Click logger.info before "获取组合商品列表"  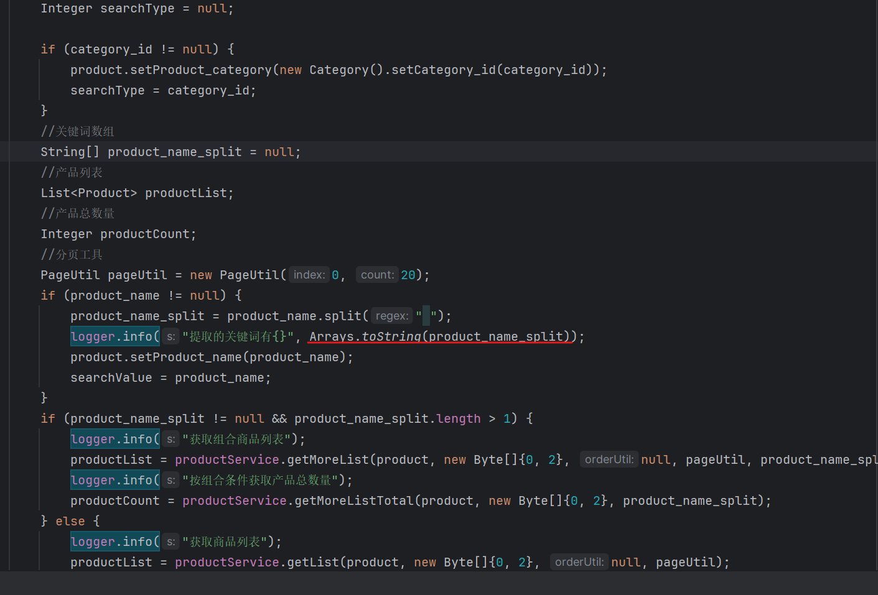pyautogui.click(x=114, y=439)
